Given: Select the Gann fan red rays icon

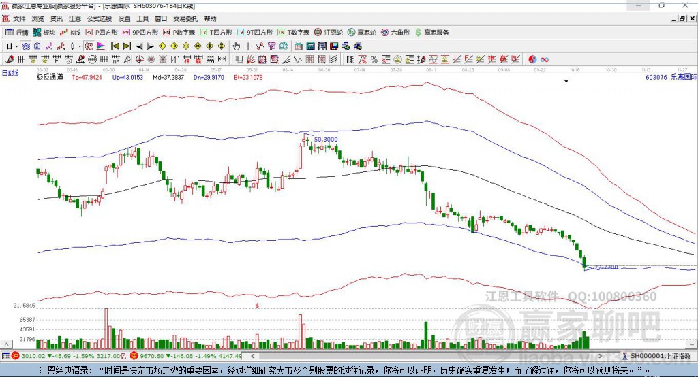Looking at the screenshot, I should coord(251,59).
